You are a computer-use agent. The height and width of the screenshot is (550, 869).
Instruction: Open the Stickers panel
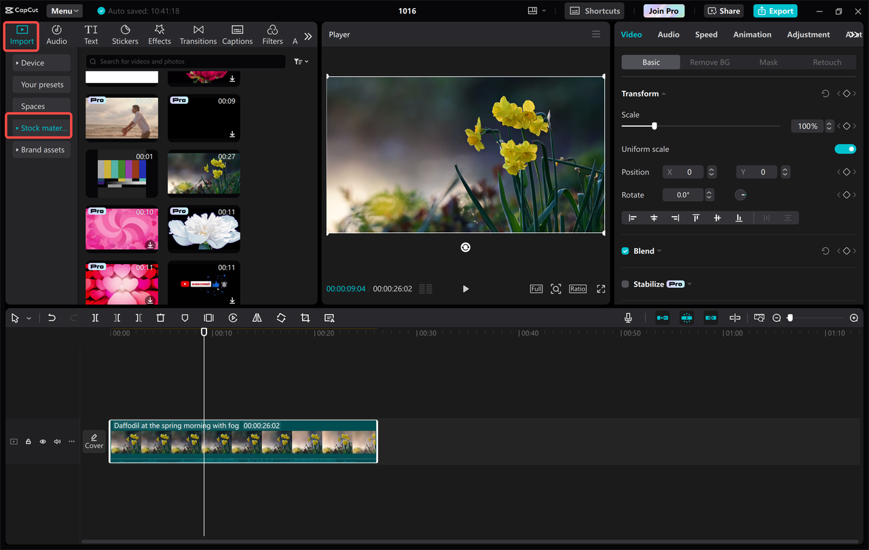point(125,34)
